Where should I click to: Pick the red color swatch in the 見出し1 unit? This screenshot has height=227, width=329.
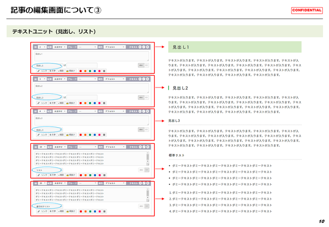[x=80, y=71]
